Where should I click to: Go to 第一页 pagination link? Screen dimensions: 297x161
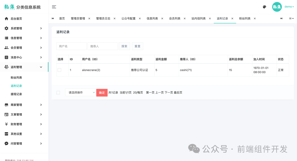coord(150,93)
